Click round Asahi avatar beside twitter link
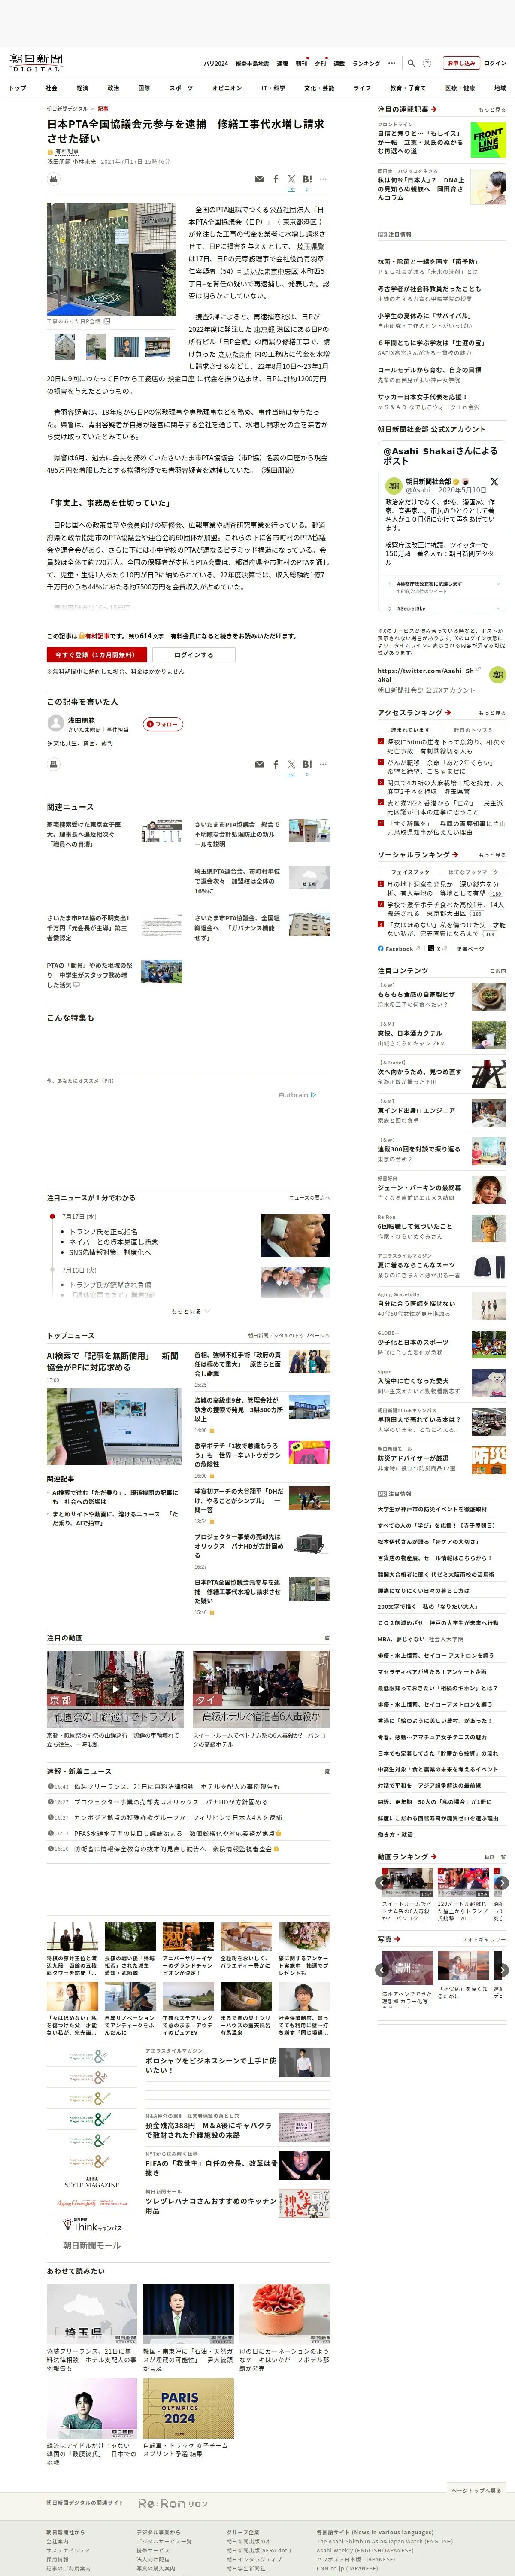 point(497,675)
